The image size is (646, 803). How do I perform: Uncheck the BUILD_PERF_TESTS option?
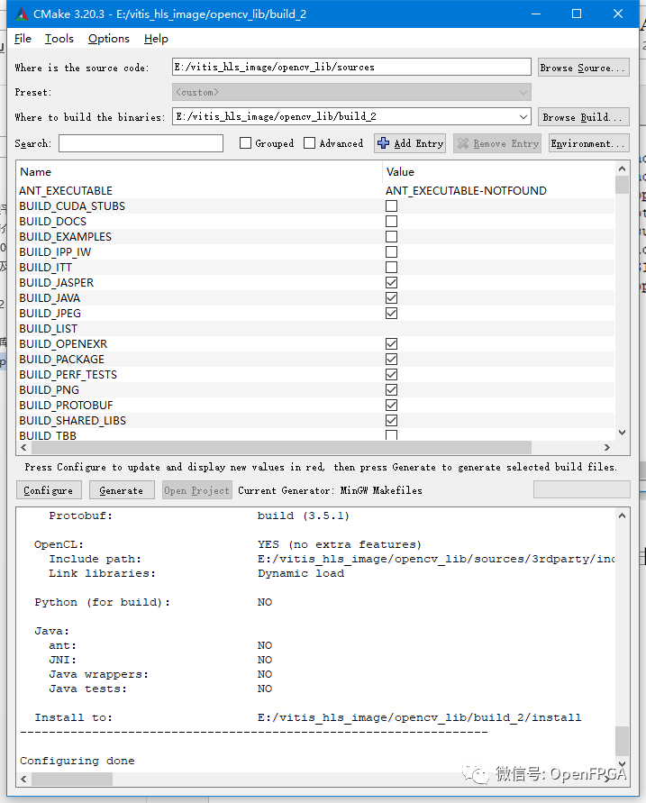tap(392, 375)
